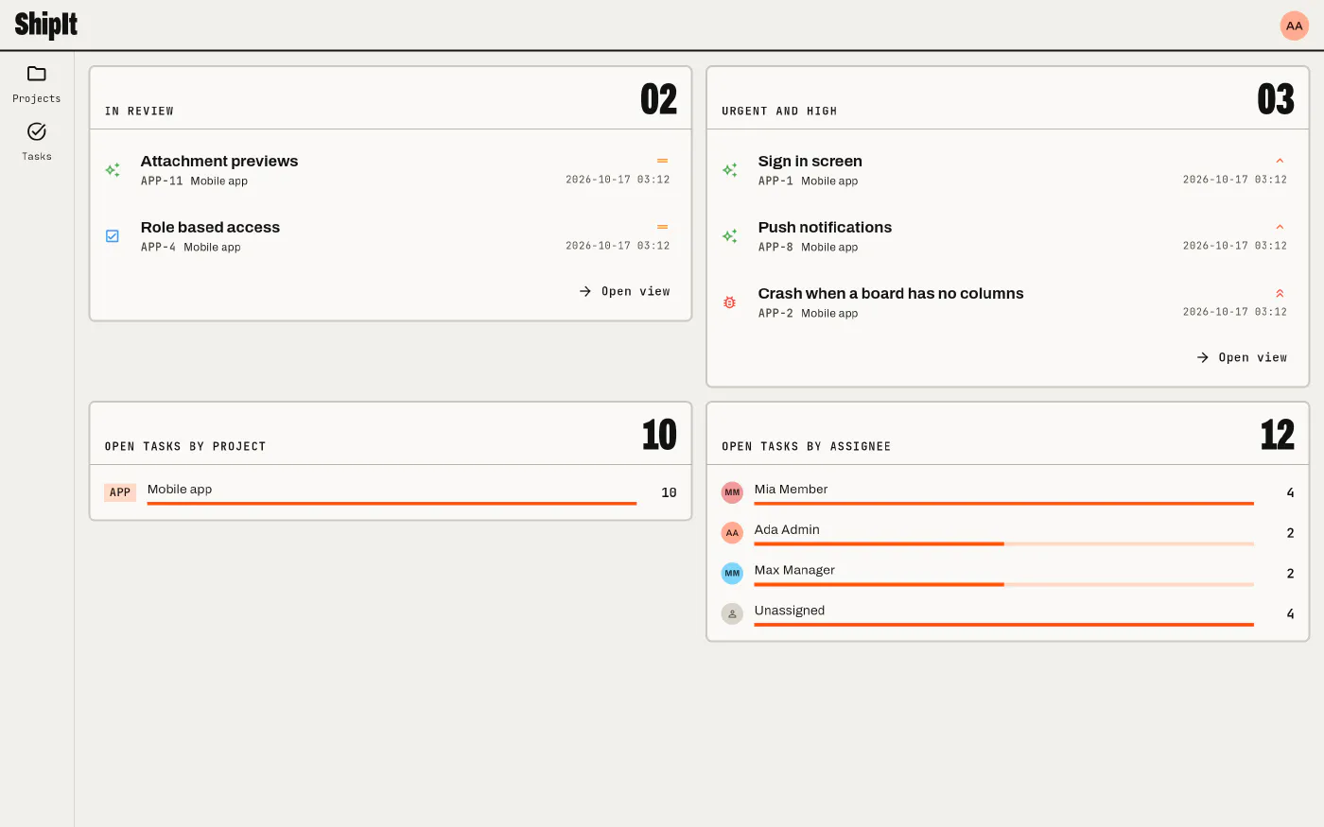Screen dimensions: 1324x827
Task: Click the APP-2 task ID
Action: 775,313
